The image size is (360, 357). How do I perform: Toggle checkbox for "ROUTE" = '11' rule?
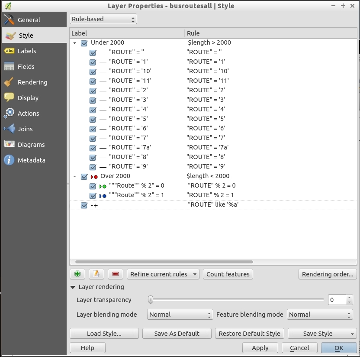[x=93, y=81]
